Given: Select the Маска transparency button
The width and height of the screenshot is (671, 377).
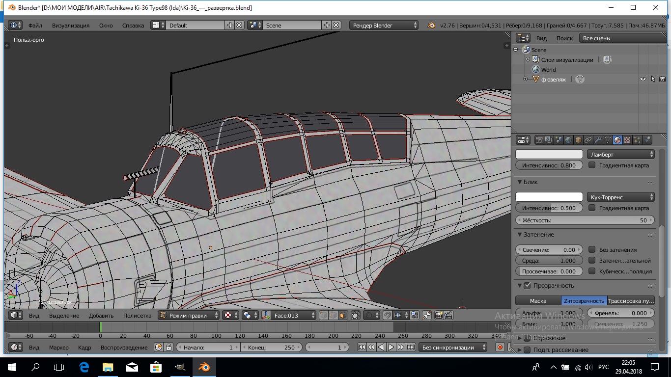Looking at the screenshot, I should (538, 301).
